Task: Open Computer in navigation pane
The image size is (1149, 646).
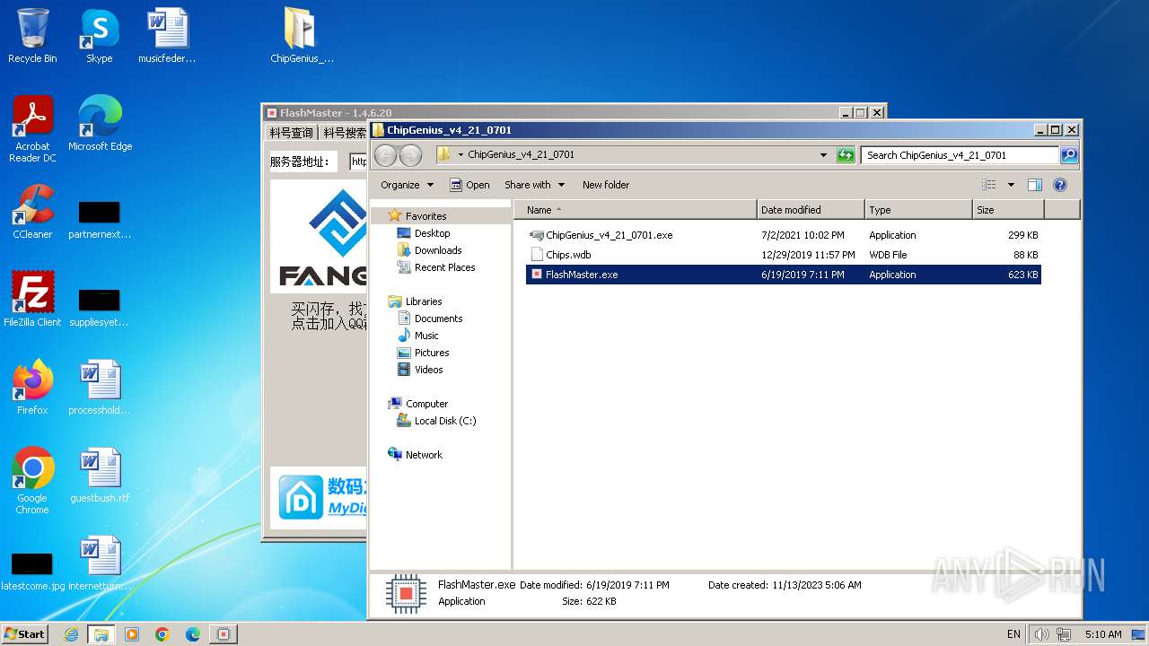Action: click(x=426, y=404)
